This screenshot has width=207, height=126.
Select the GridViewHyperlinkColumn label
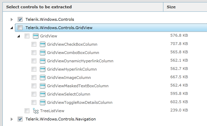72,69
